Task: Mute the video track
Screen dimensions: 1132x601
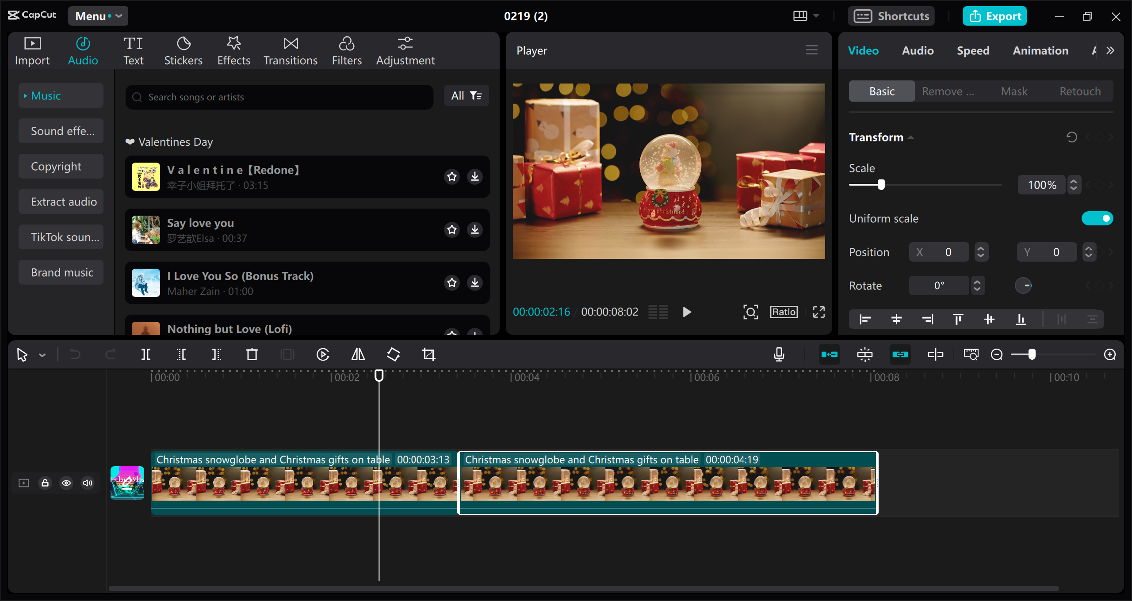Action: pyautogui.click(x=87, y=483)
